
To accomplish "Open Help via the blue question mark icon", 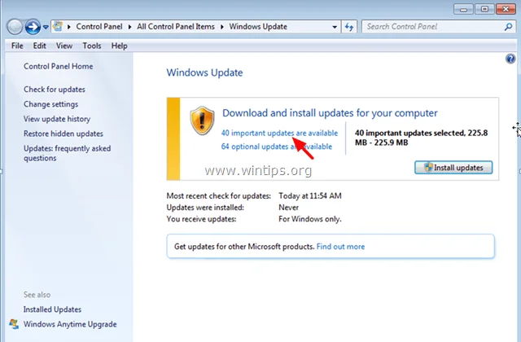I will pyautogui.click(x=510, y=61).
